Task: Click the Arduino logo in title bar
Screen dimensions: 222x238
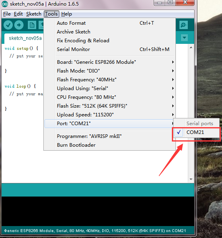Action: click(5, 4)
